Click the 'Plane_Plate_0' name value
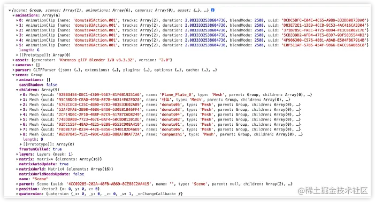Image resolution: width=375 pixels, height=202 pixels. coord(177,94)
